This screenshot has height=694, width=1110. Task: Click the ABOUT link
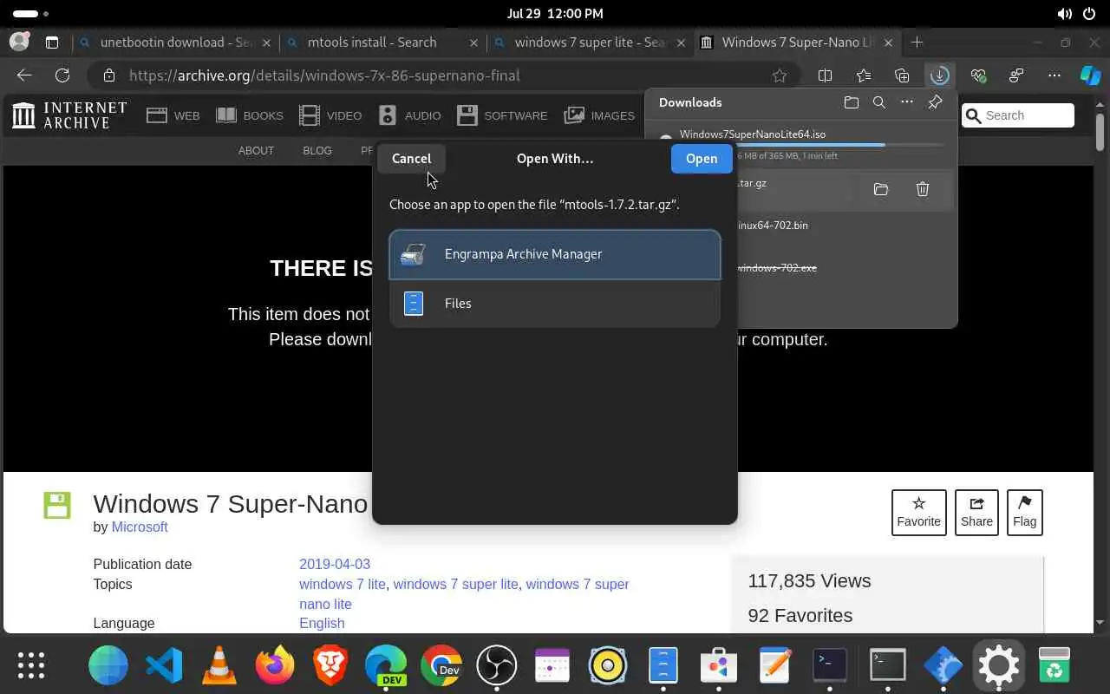[256, 151]
